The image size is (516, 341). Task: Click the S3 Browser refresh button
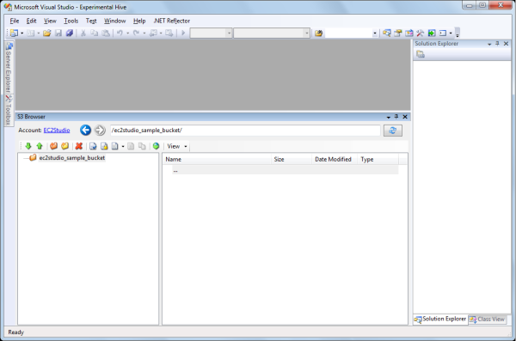point(393,131)
